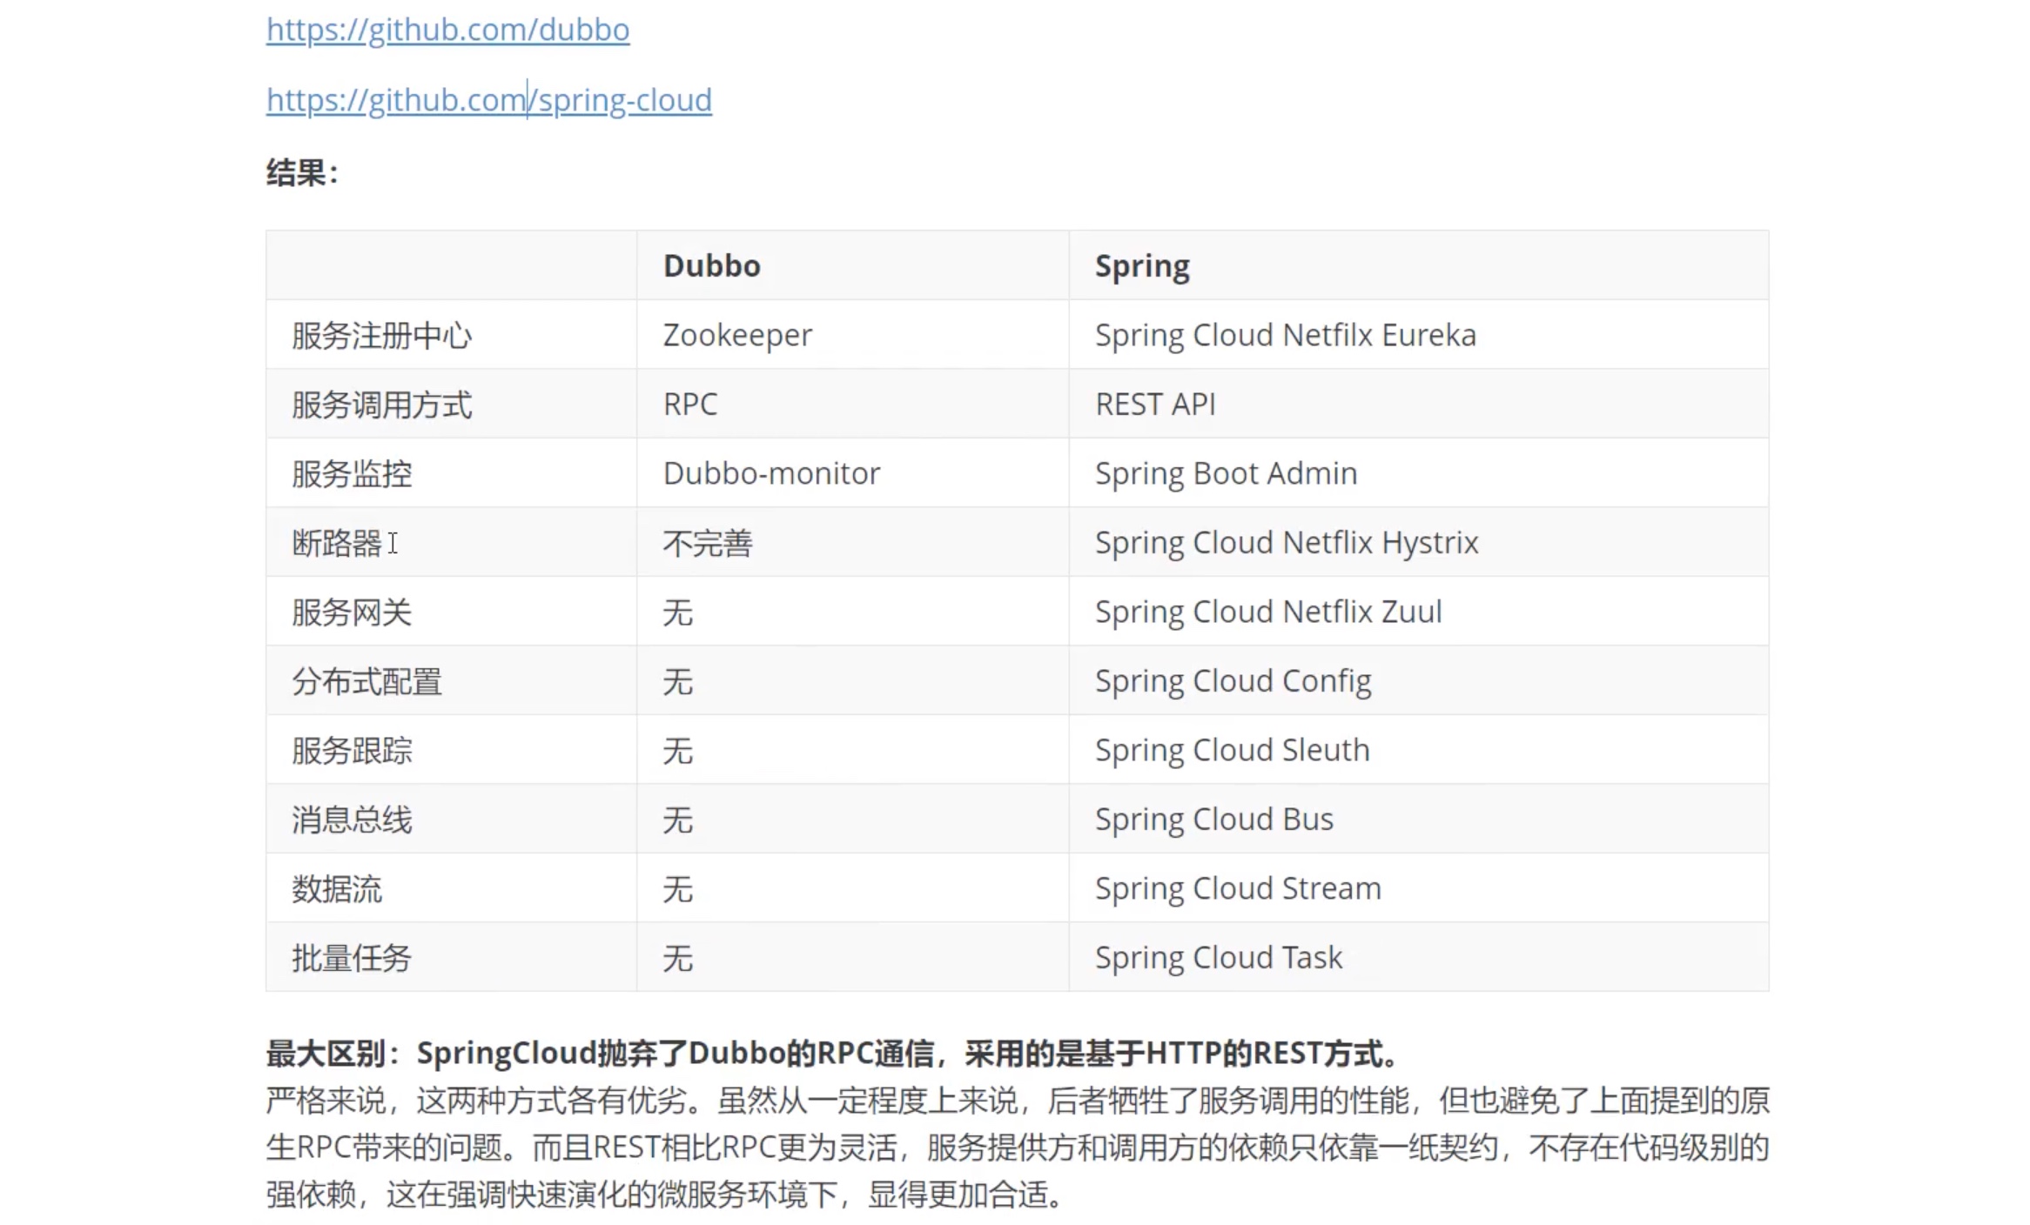Click the Spring Cloud Sleuth cell

[x=1232, y=751]
